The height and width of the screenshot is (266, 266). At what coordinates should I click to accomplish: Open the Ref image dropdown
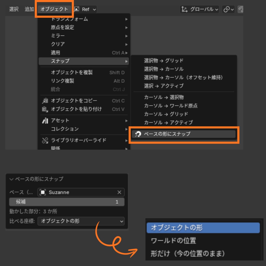85,9
